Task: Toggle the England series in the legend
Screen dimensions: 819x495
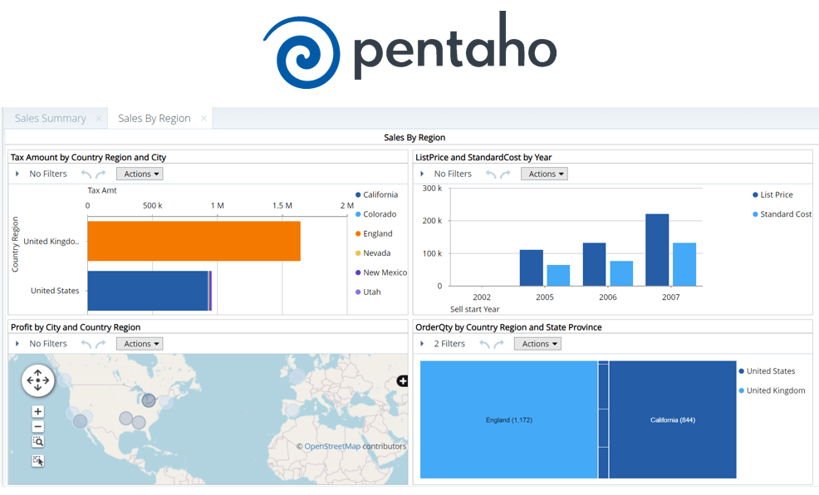Action: pyautogui.click(x=377, y=234)
